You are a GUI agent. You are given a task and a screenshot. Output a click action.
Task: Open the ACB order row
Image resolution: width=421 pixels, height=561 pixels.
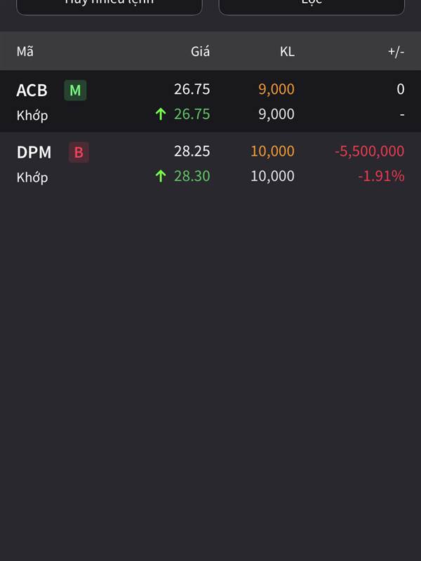click(210, 101)
